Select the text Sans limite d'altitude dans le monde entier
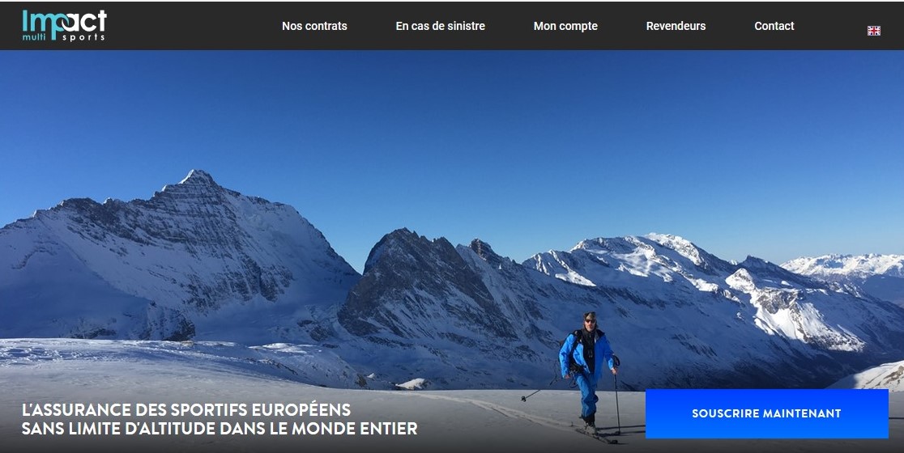Screen dimensions: 904x453 click(x=220, y=429)
